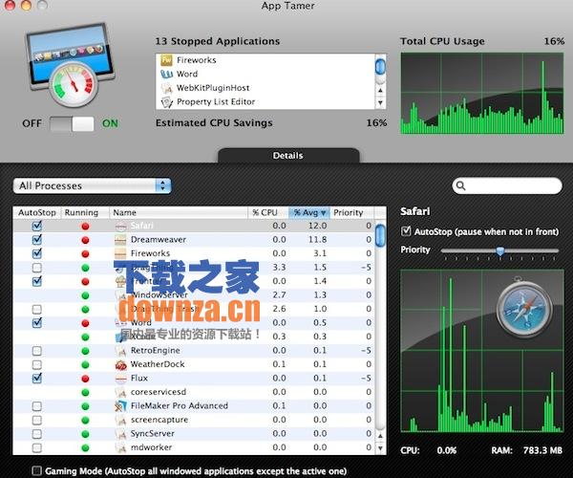Toggle the App Tamer OFF/ON switch
573x478 pixels.
point(72,123)
